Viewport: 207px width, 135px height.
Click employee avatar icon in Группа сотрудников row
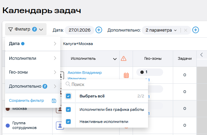pos(60,126)
